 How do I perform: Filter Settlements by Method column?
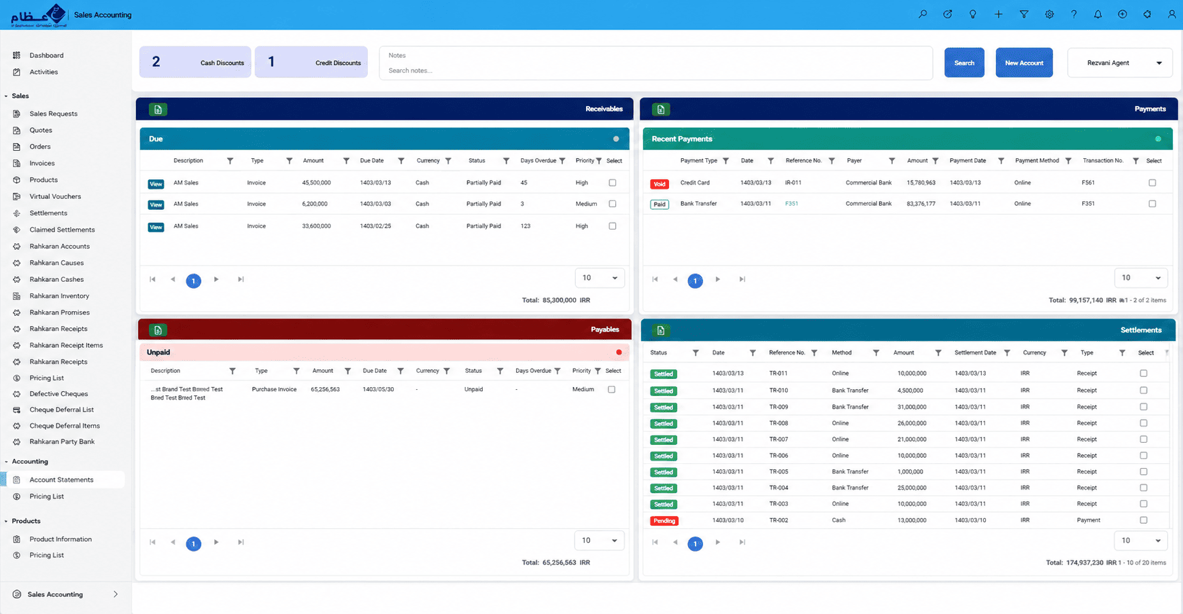[876, 353]
